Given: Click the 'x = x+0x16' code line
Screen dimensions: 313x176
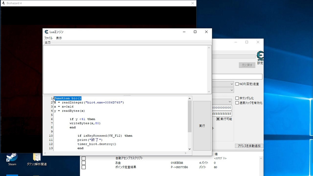Looking at the screenshot, I should 64,107.
